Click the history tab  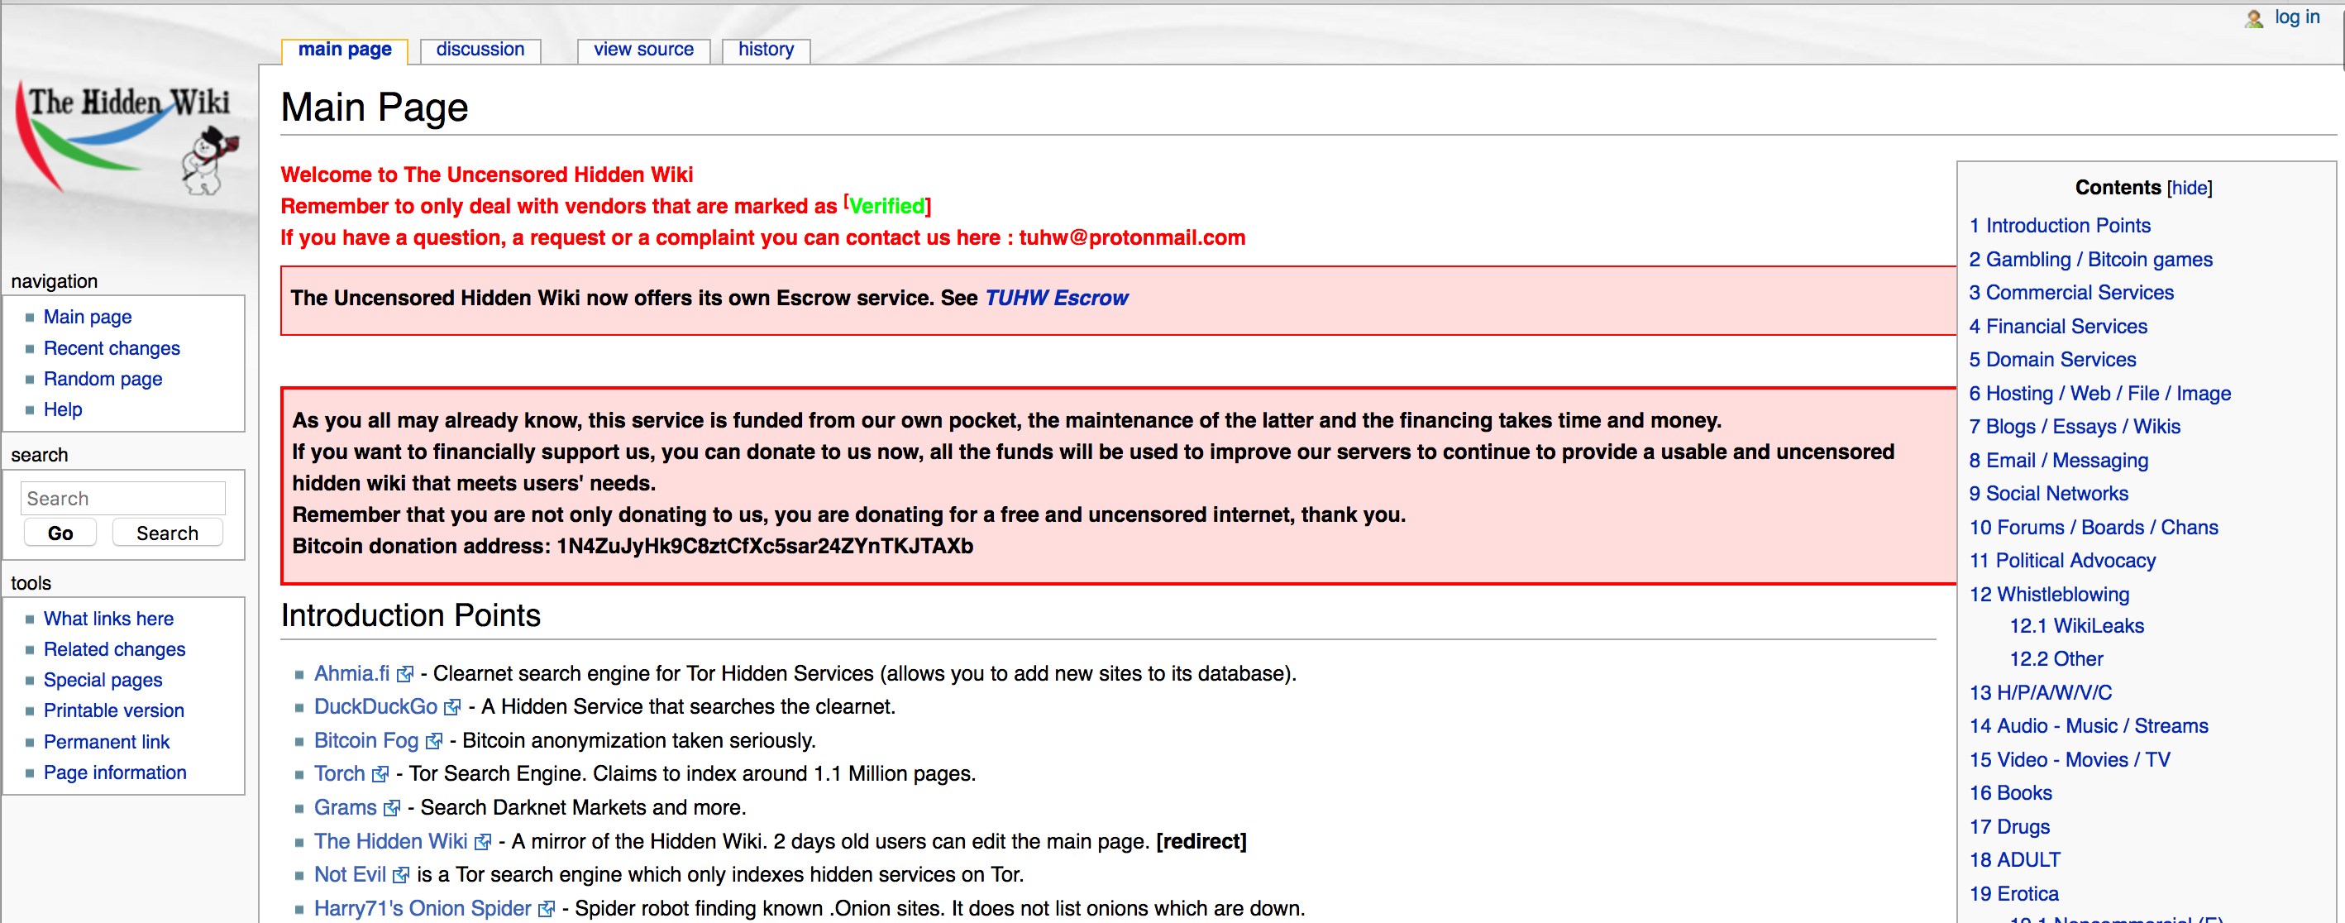tap(764, 48)
